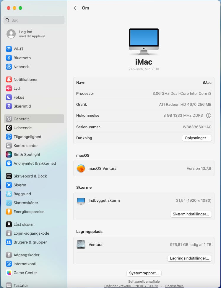This screenshot has width=221, height=288.
Task: Select the Game Center icon
Action: click(x=9, y=273)
